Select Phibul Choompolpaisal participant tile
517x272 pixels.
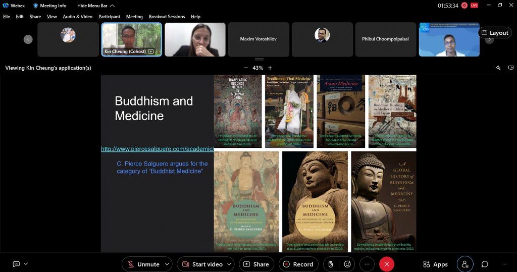tap(385, 39)
